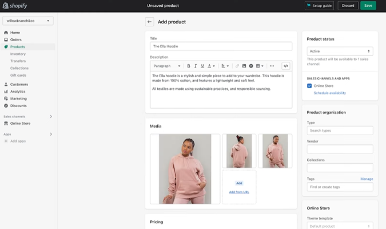The width and height of the screenshot is (386, 229).
Task: Select the back-view hoodie thumbnail
Action: coord(239,151)
